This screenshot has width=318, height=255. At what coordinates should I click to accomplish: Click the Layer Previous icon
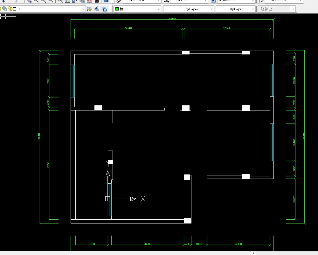pos(97,9)
